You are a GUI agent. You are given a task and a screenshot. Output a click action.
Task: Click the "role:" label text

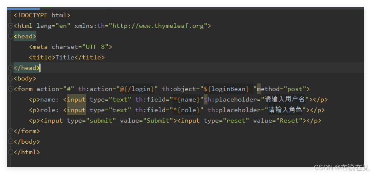(x=50, y=110)
